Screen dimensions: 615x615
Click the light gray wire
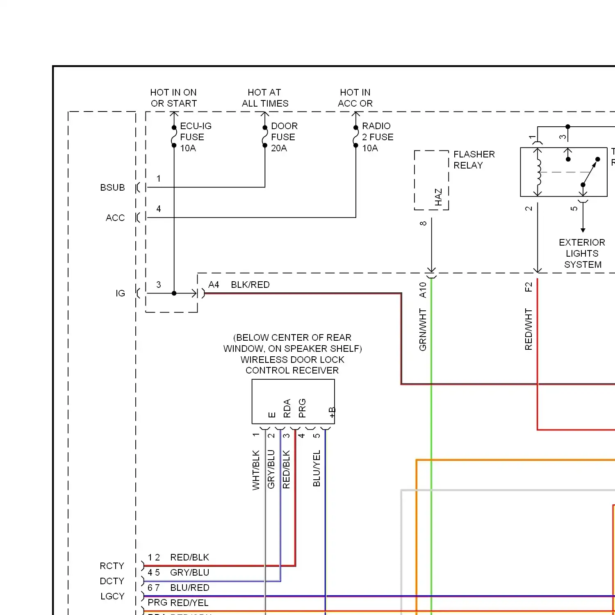508,490
